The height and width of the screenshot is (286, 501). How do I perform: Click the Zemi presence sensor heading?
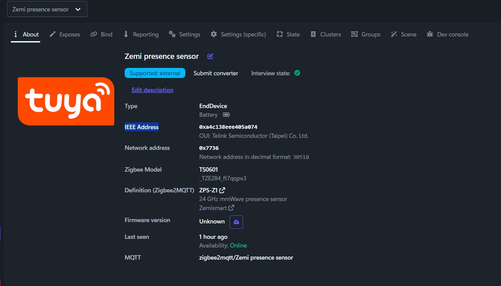click(162, 56)
